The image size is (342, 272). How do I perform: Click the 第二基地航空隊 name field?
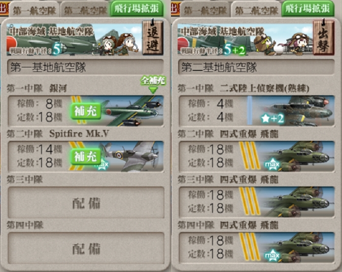[x=256, y=67]
